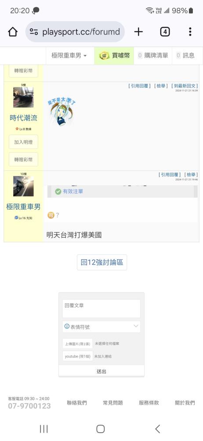Click 加入明燈 button under 時代潮流
203x441 pixels.
(x=23, y=142)
